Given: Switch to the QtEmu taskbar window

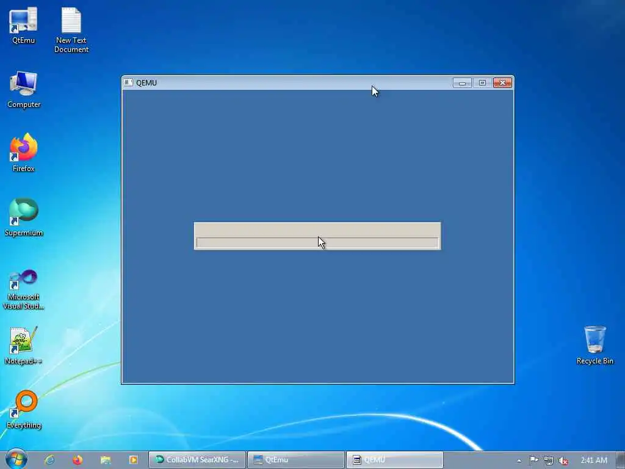Looking at the screenshot, I should coord(296,460).
